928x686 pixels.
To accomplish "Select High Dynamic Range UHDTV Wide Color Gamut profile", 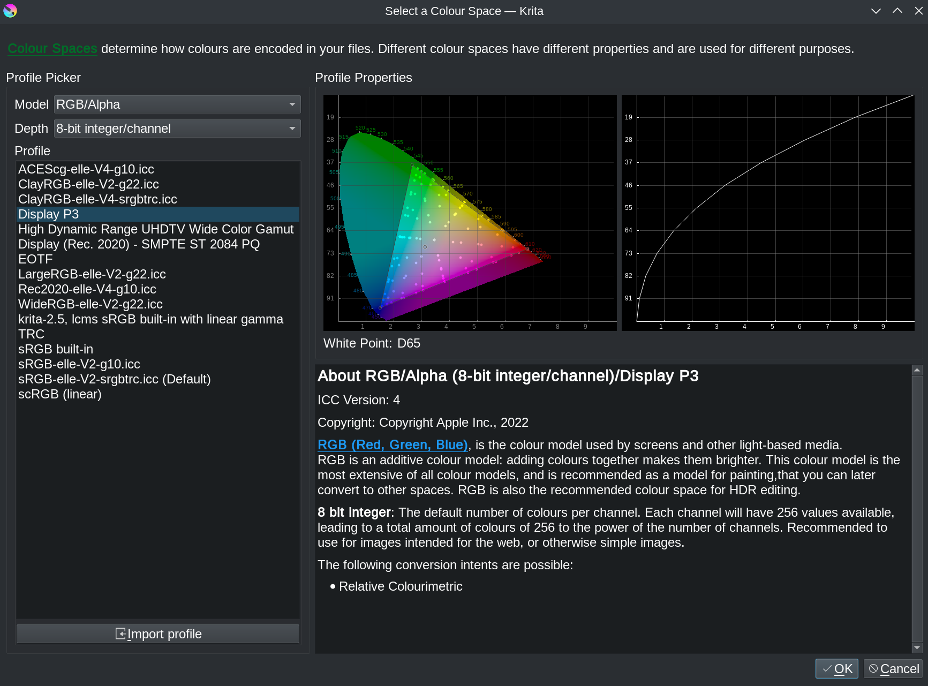I will tap(158, 244).
